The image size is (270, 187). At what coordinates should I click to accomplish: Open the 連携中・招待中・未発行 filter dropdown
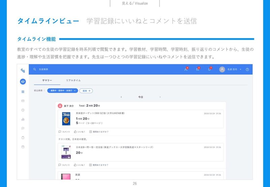pos(62,90)
